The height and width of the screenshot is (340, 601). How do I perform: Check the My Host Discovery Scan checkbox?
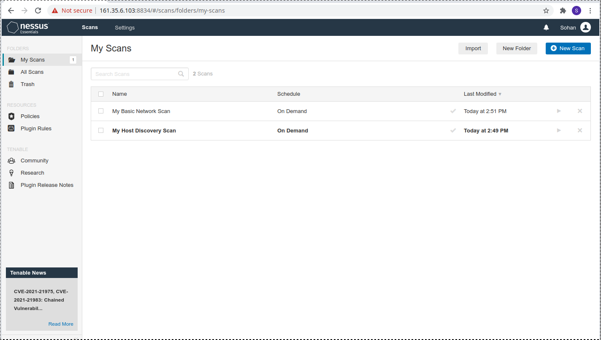101,130
